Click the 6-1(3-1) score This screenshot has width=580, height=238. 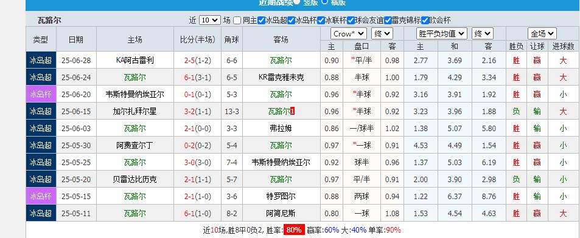tap(198, 77)
